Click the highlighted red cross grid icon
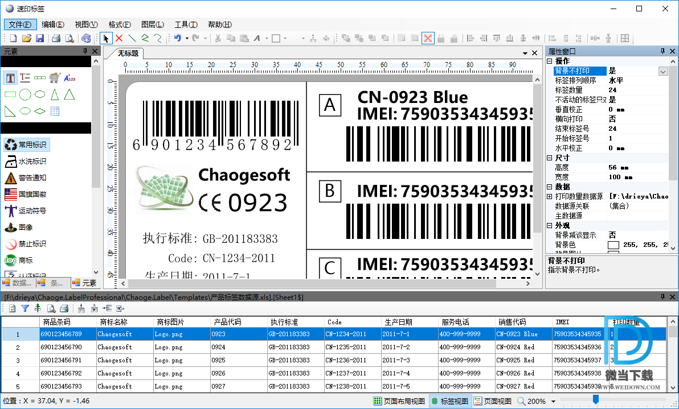 click(428, 39)
